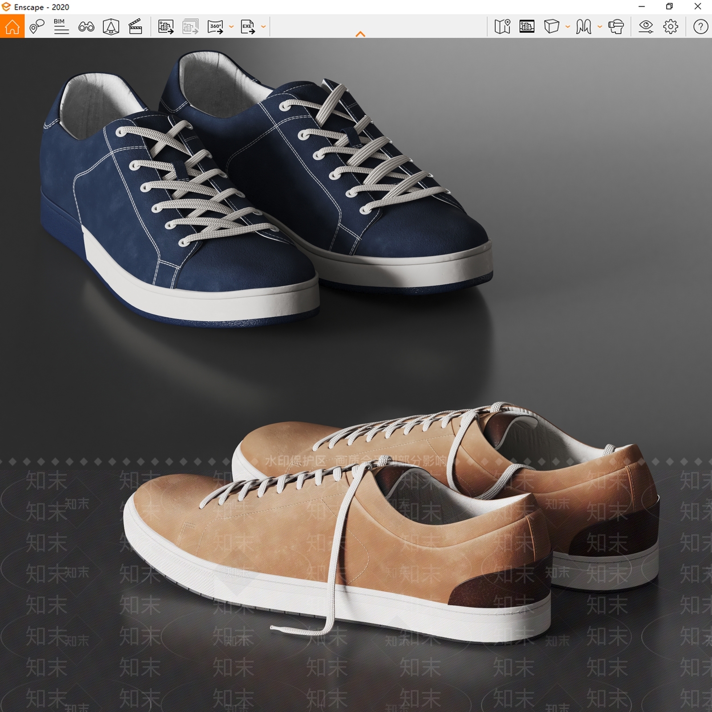
Task: Expand the EXE export dropdown arrow
Action: (x=263, y=27)
